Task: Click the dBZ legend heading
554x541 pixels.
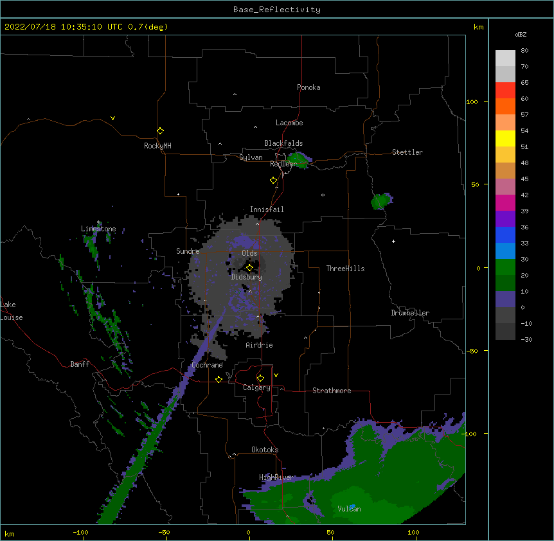Action: coord(521,34)
